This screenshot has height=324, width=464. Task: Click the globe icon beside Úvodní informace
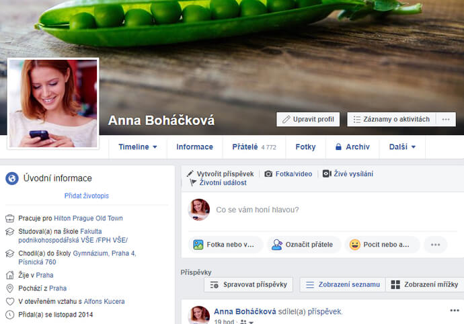point(12,178)
